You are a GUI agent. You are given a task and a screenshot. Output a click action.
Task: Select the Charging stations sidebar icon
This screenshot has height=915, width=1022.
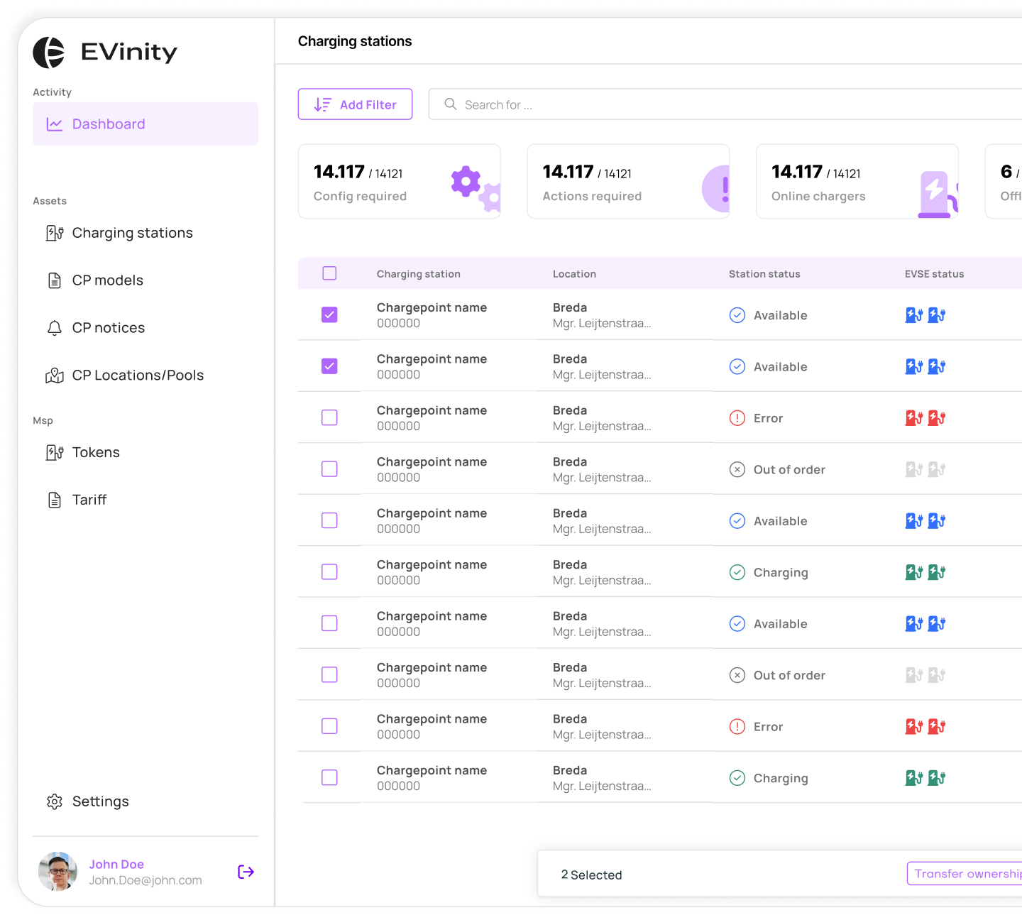(x=55, y=232)
